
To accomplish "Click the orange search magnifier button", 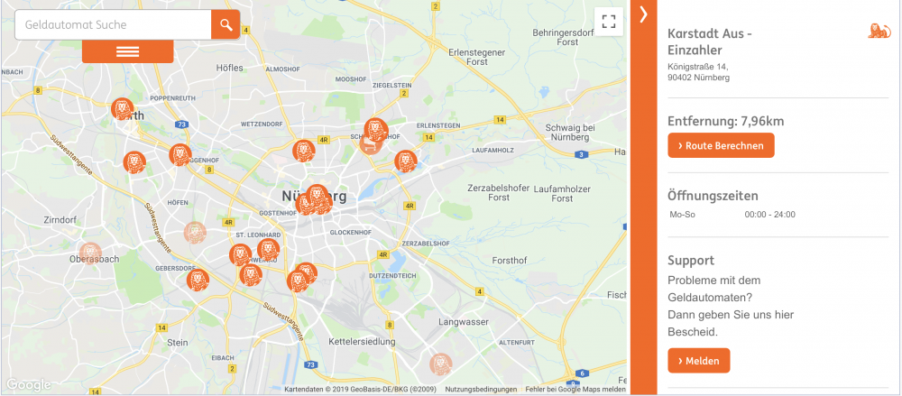I will tap(225, 24).
